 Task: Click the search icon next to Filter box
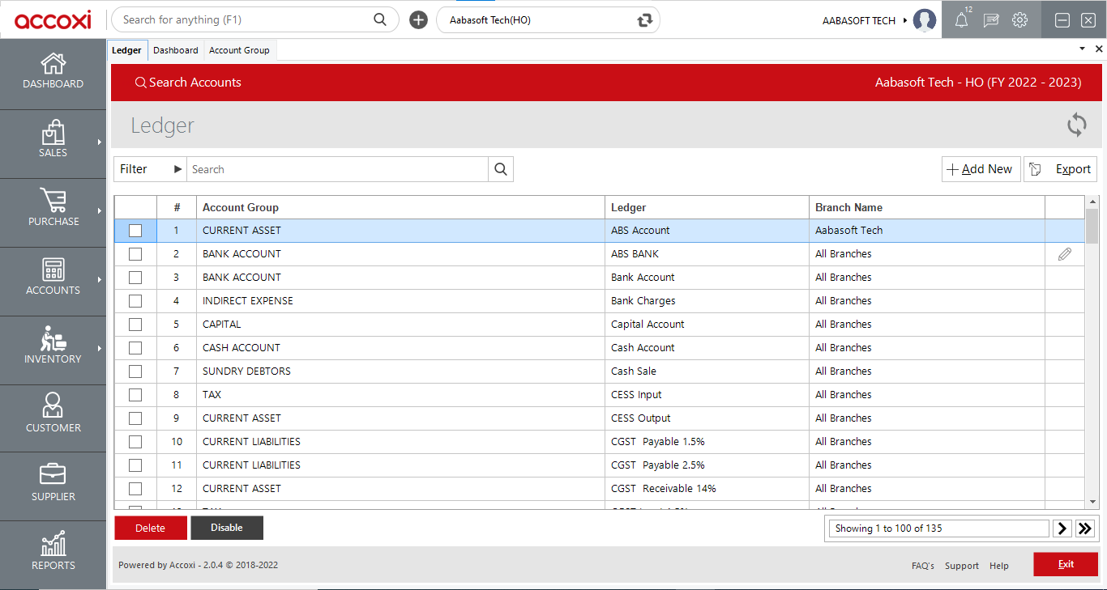[501, 169]
